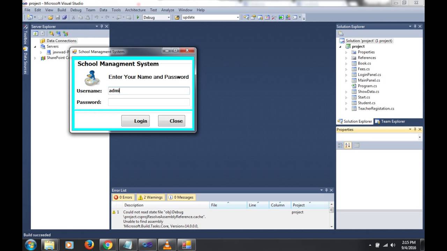The height and width of the screenshot is (251, 447).
Task: Click the Username input field
Action: [x=149, y=91]
